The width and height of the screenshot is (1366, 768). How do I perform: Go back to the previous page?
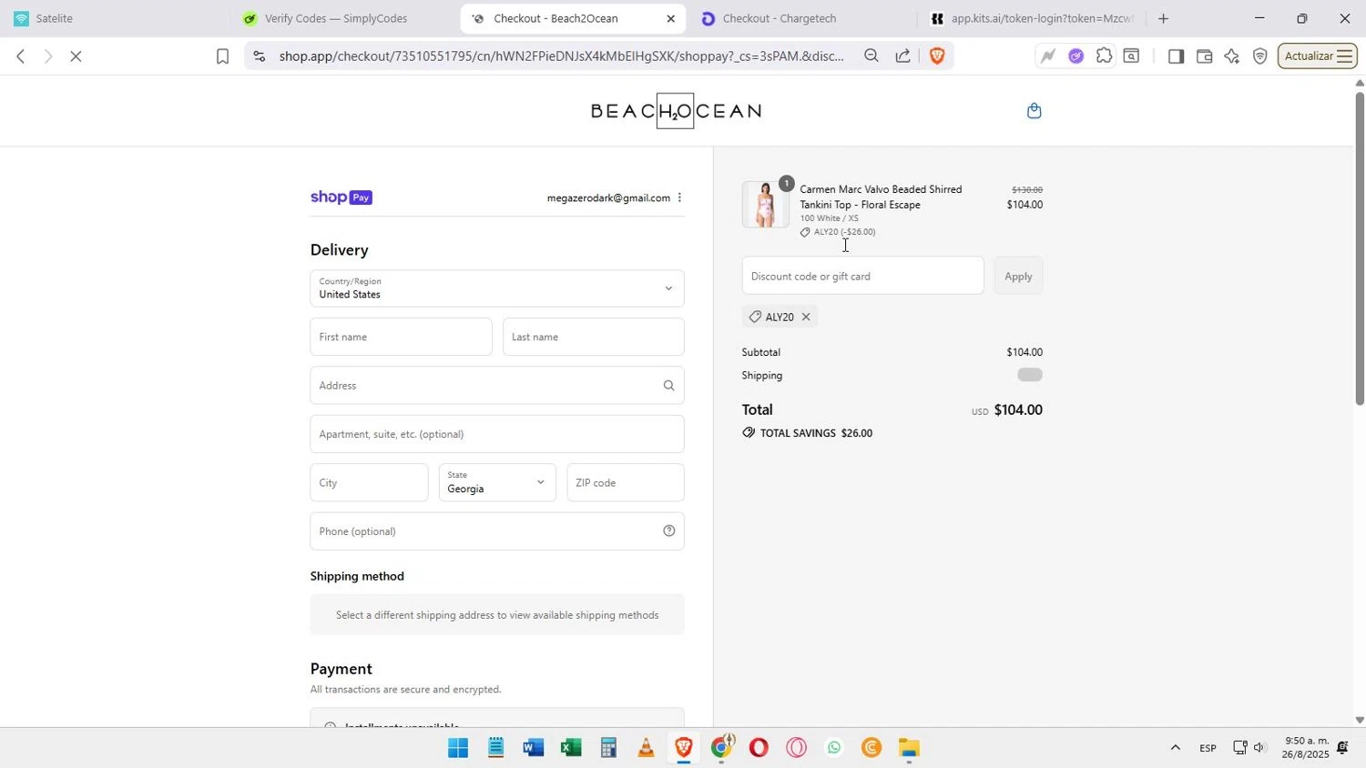point(20,56)
